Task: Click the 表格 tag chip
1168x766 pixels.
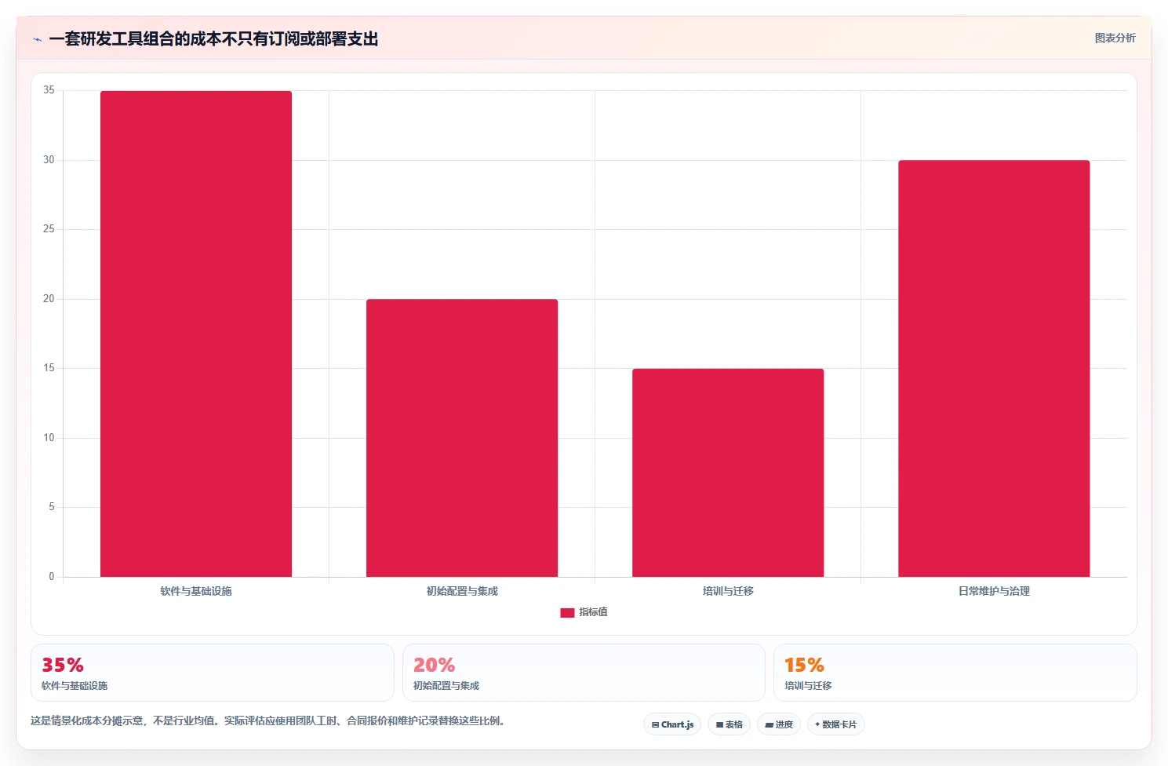Action: pyautogui.click(x=729, y=724)
